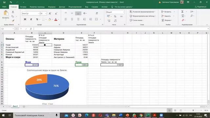Click the Cut scissors icon

pyautogui.click(x=13, y=12)
